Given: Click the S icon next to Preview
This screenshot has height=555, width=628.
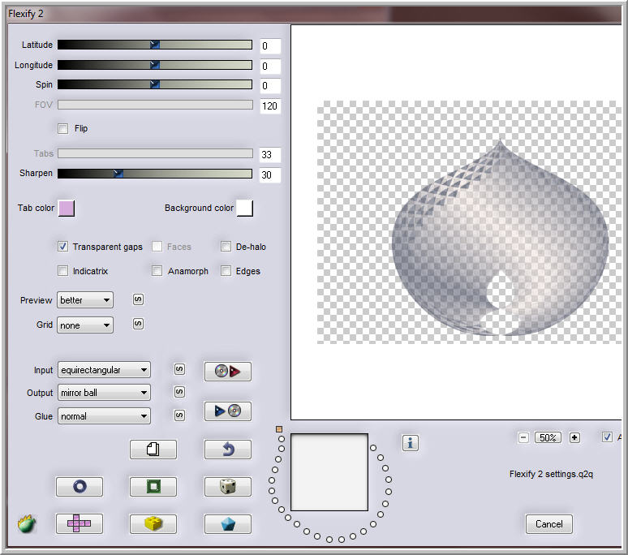Looking at the screenshot, I should (138, 299).
